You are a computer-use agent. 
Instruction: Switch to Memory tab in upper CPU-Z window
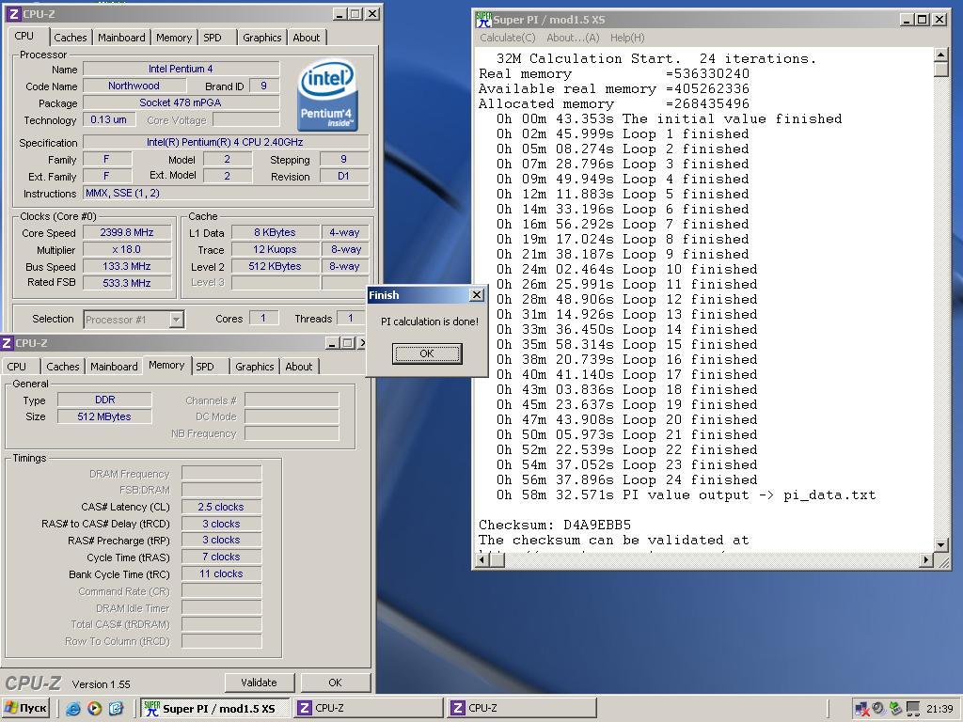click(x=174, y=38)
